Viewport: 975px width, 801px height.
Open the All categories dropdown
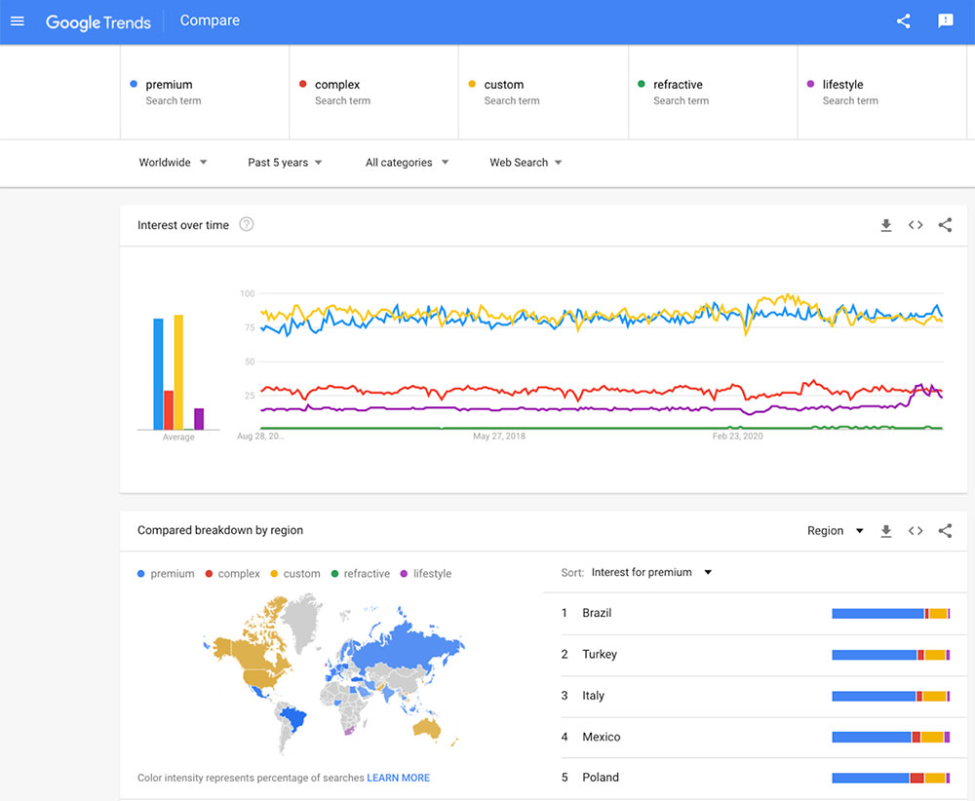(407, 163)
